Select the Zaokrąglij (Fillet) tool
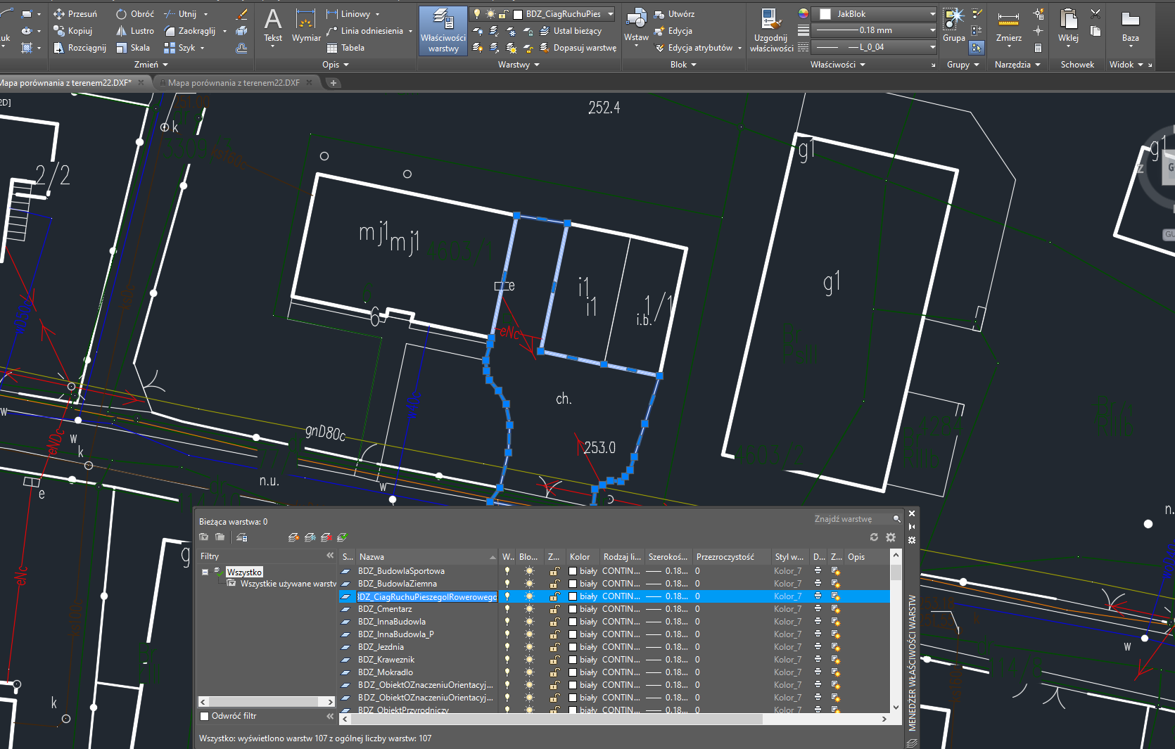 point(189,31)
